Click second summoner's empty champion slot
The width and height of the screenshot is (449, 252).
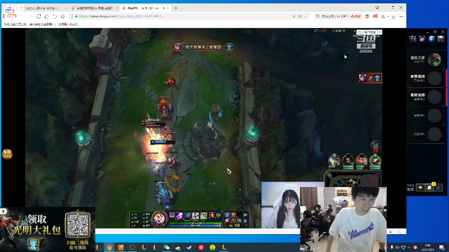click(434, 78)
